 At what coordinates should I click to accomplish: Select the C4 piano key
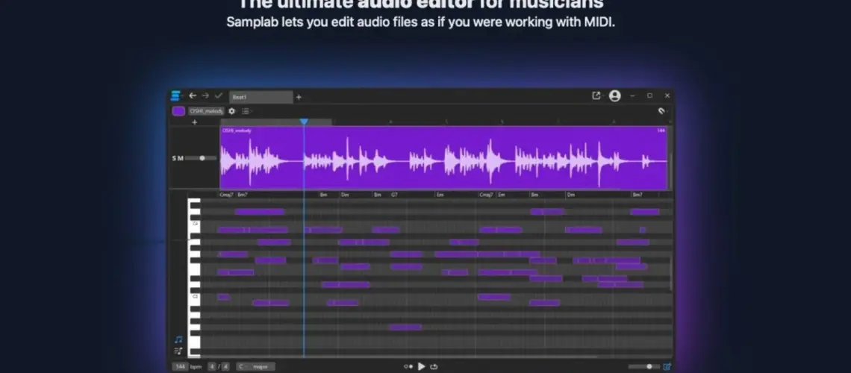[x=194, y=223]
